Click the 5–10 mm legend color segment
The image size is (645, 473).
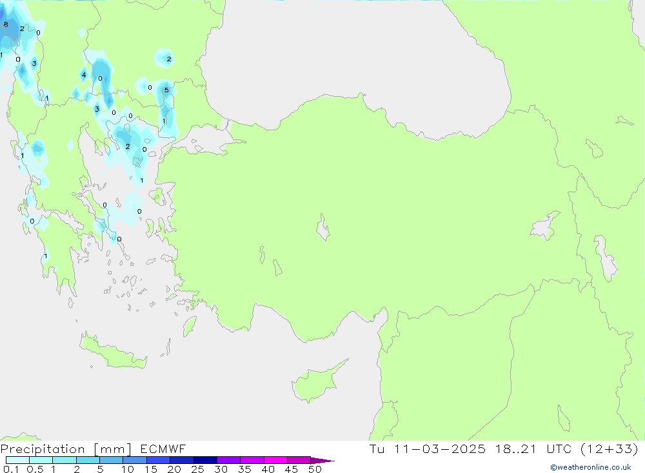[x=111, y=460]
